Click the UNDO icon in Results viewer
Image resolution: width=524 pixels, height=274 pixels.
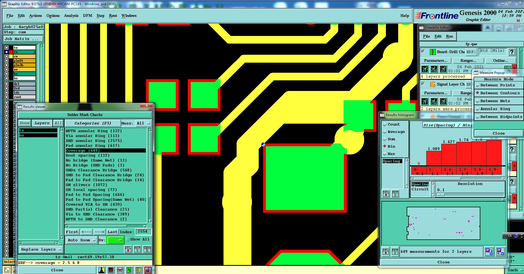tap(147, 249)
